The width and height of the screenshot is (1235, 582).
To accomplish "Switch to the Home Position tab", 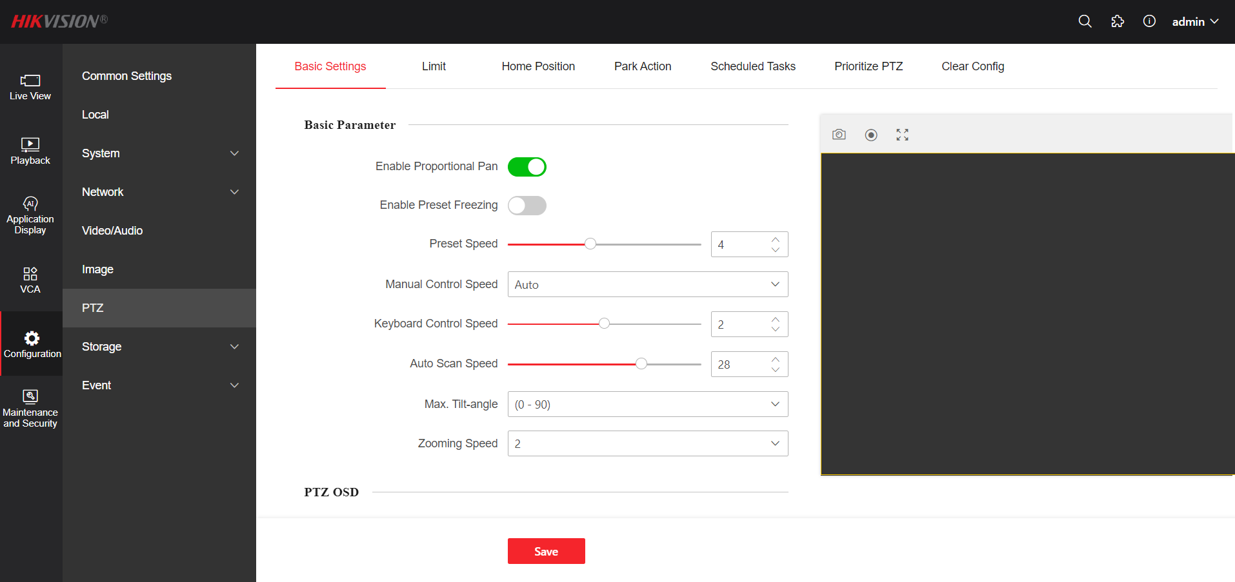I will (x=538, y=66).
